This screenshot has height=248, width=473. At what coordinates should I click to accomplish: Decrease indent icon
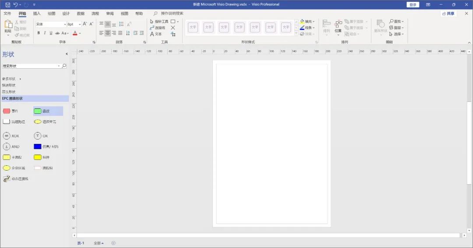[135, 33]
